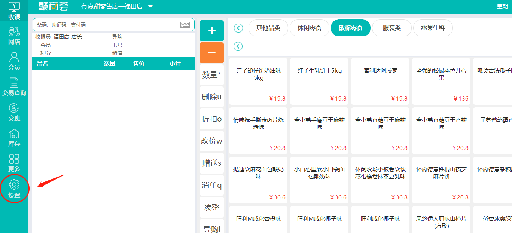Click the store name 有点甜零售店—福田店
The height and width of the screenshot is (233, 512).
[112, 7]
